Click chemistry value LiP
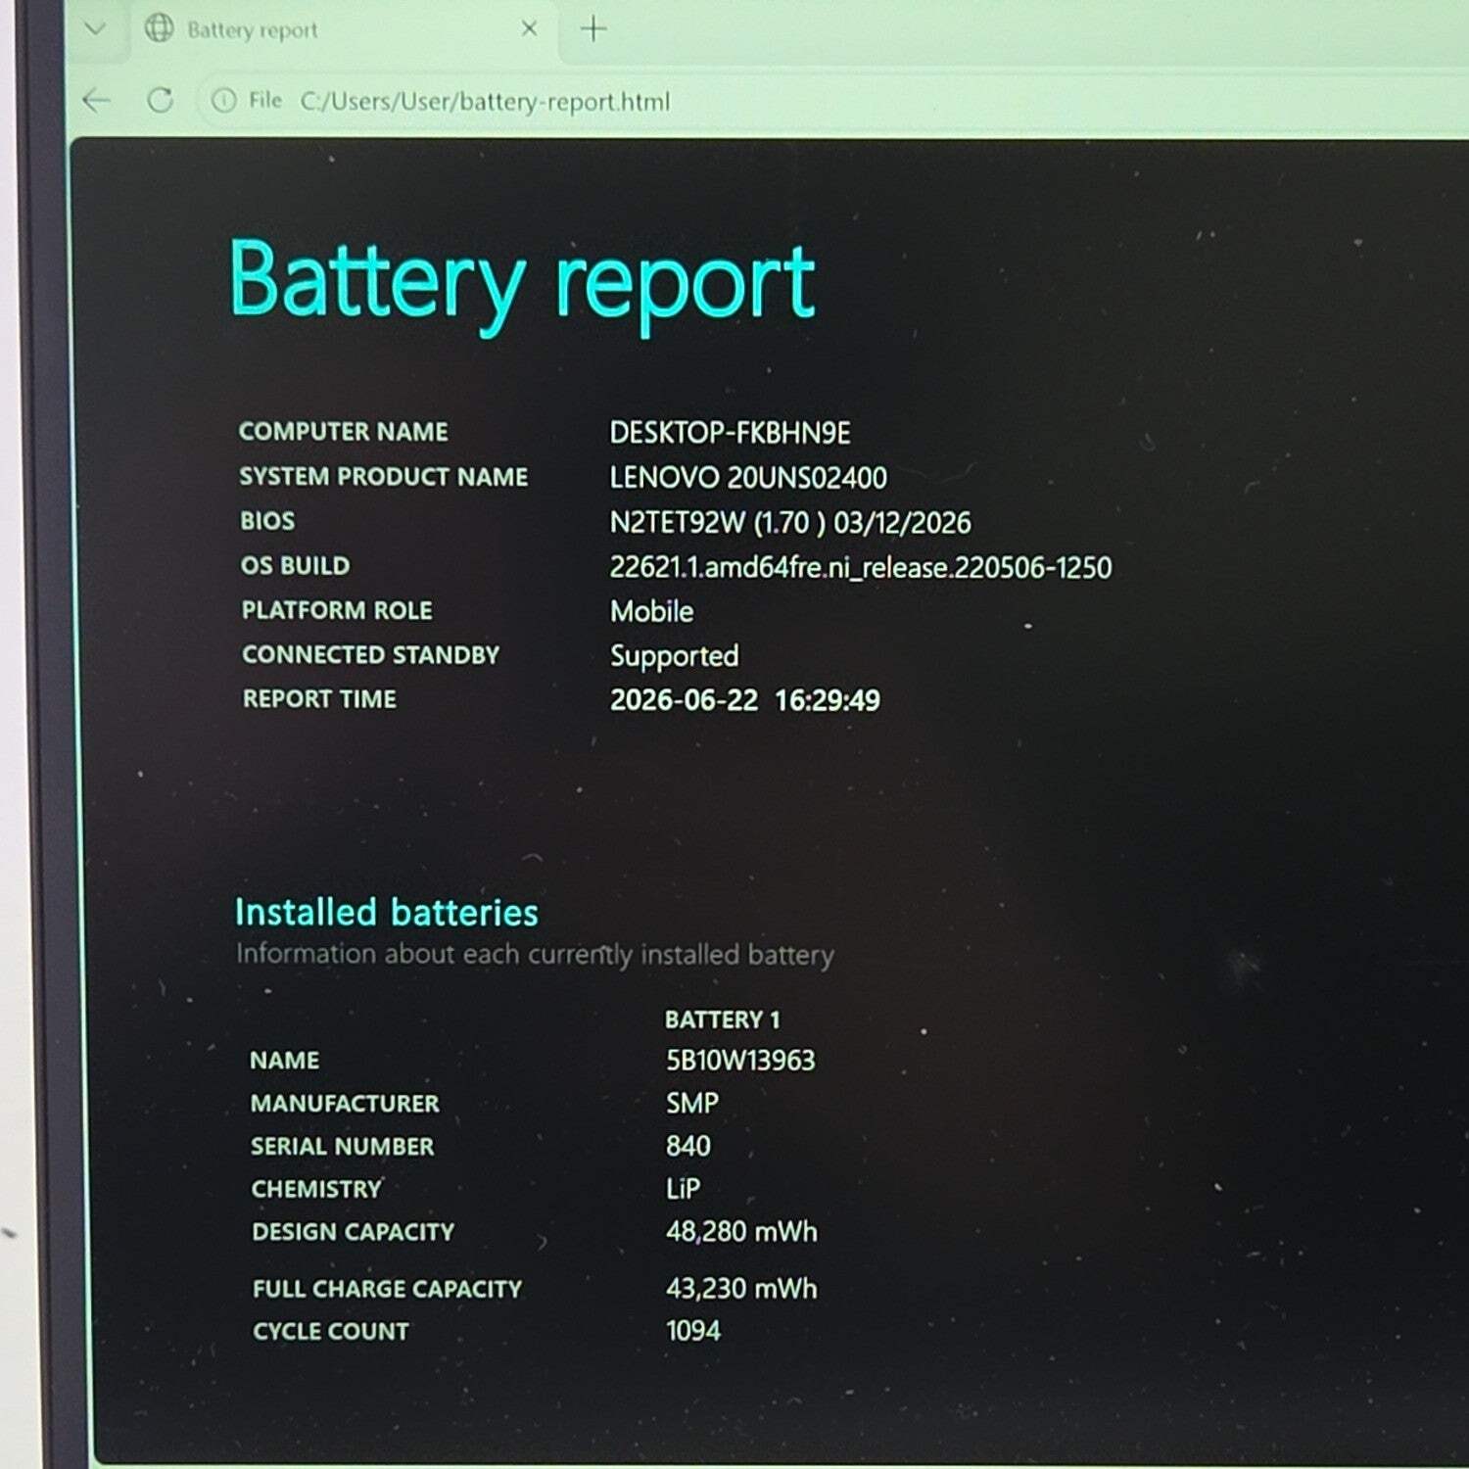This screenshot has width=1469, height=1469. [683, 1189]
